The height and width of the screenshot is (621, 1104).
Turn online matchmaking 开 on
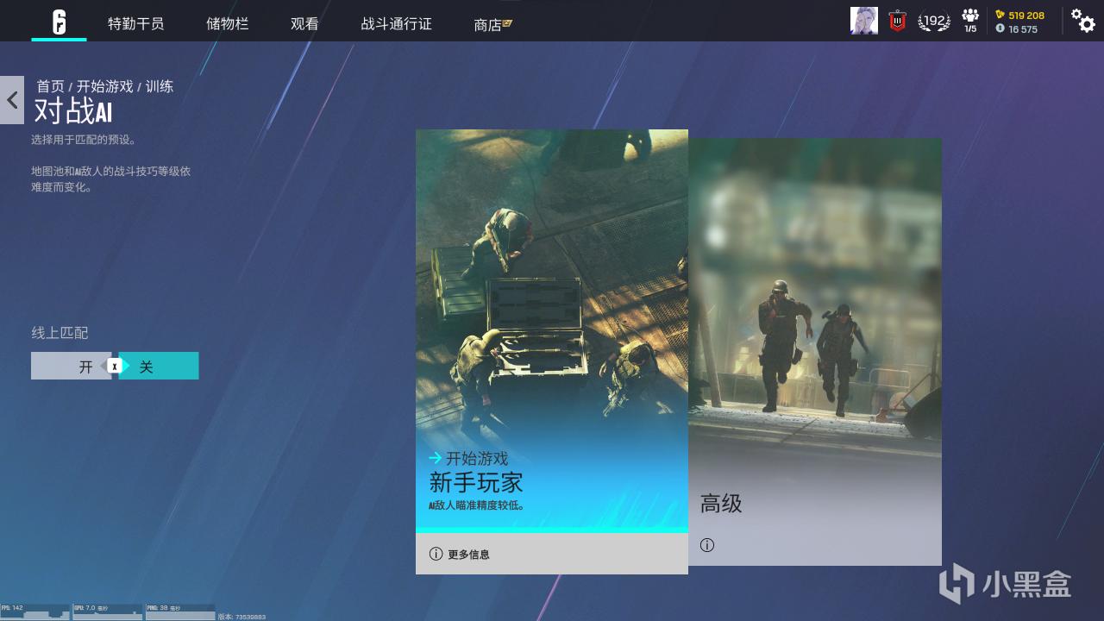pyautogui.click(x=72, y=366)
